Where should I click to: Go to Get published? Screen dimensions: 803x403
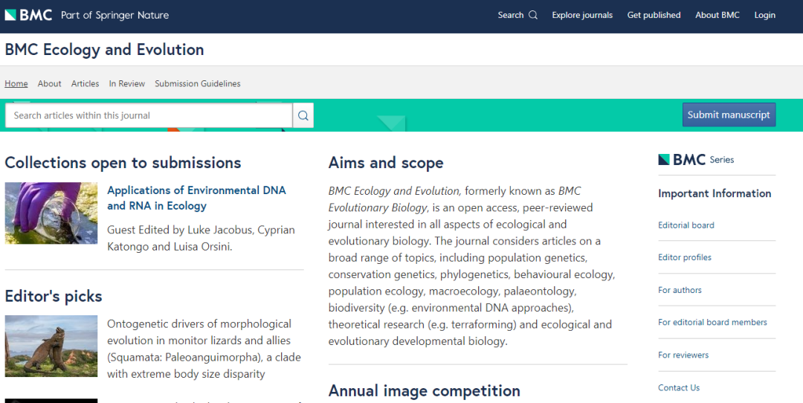pyautogui.click(x=654, y=15)
